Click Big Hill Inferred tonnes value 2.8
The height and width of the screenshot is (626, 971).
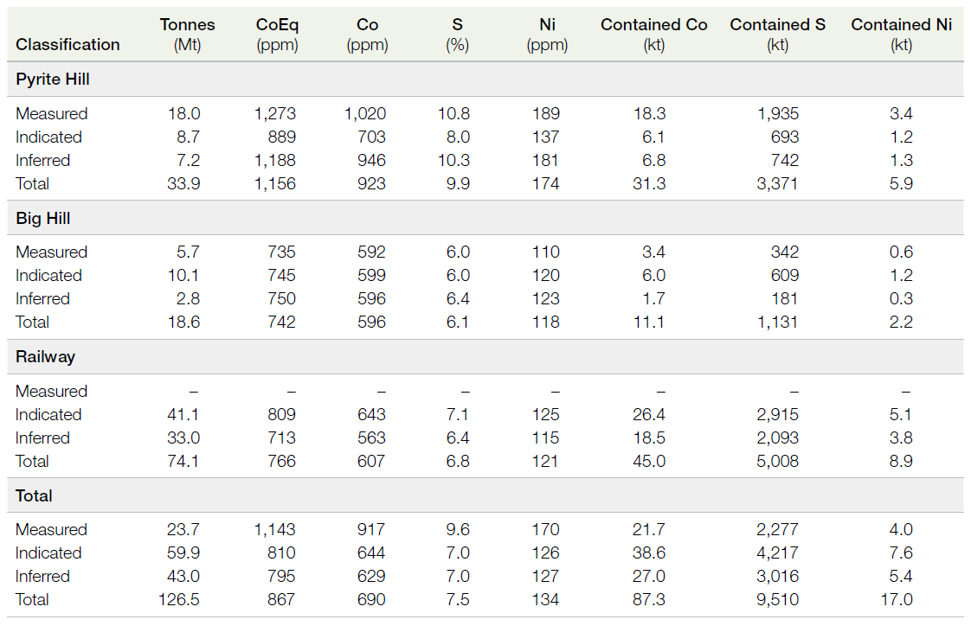(x=189, y=299)
